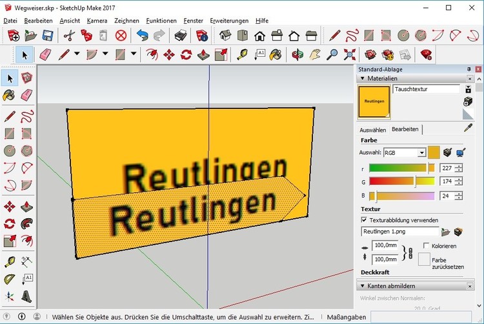This screenshot has width=484, height=324.
Task: Browse for texture image file icon
Action: (x=445, y=232)
